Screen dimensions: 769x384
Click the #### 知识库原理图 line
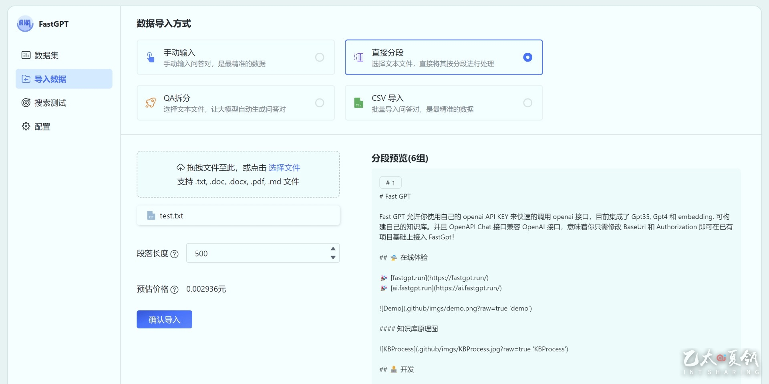coord(409,329)
